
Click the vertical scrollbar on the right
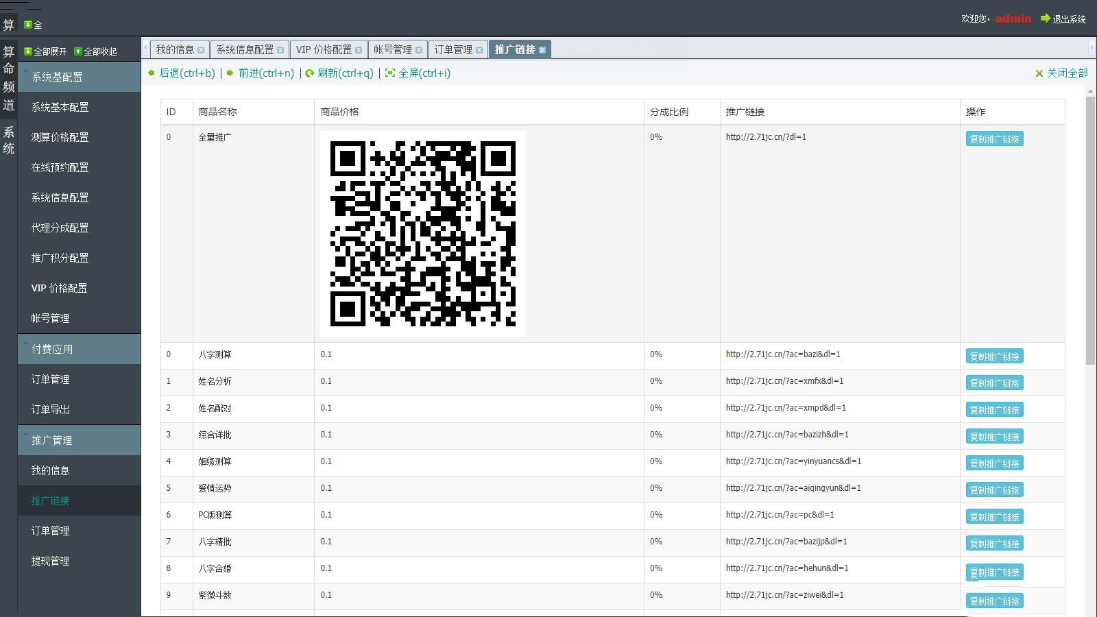tap(1090, 230)
